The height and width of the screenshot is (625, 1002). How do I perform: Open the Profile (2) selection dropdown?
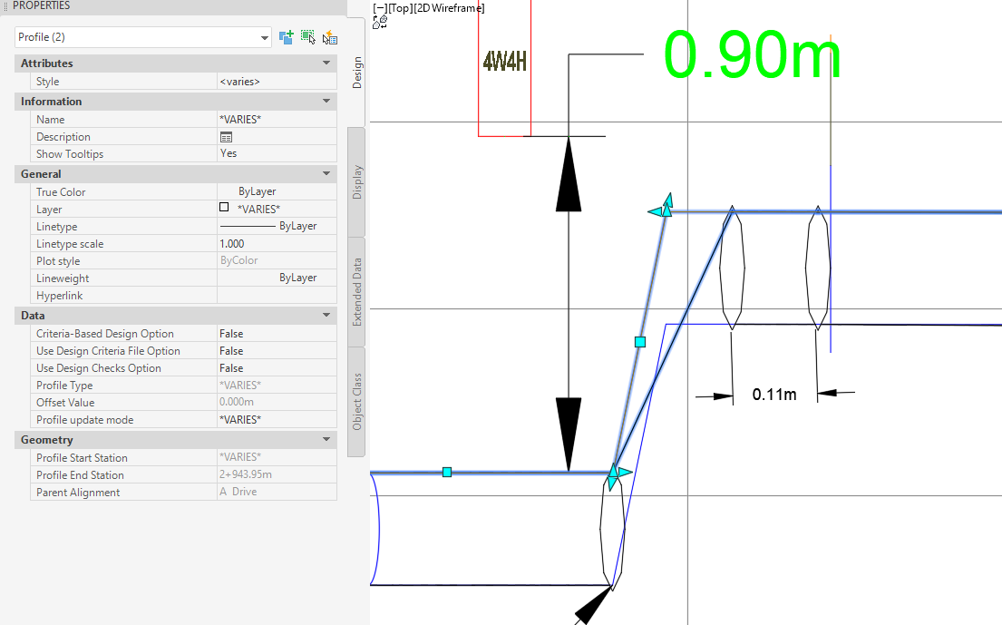tap(264, 38)
